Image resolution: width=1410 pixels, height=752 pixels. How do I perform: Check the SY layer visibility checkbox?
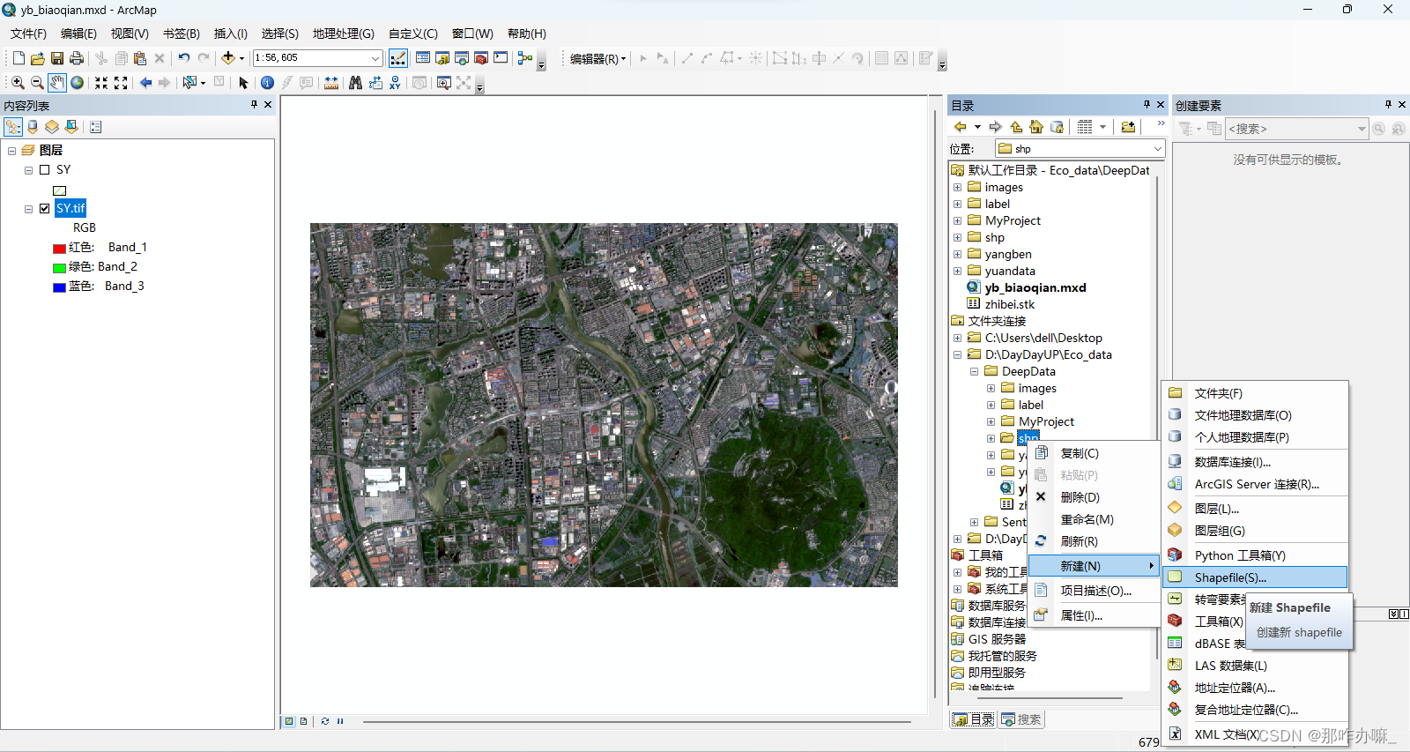[44, 170]
